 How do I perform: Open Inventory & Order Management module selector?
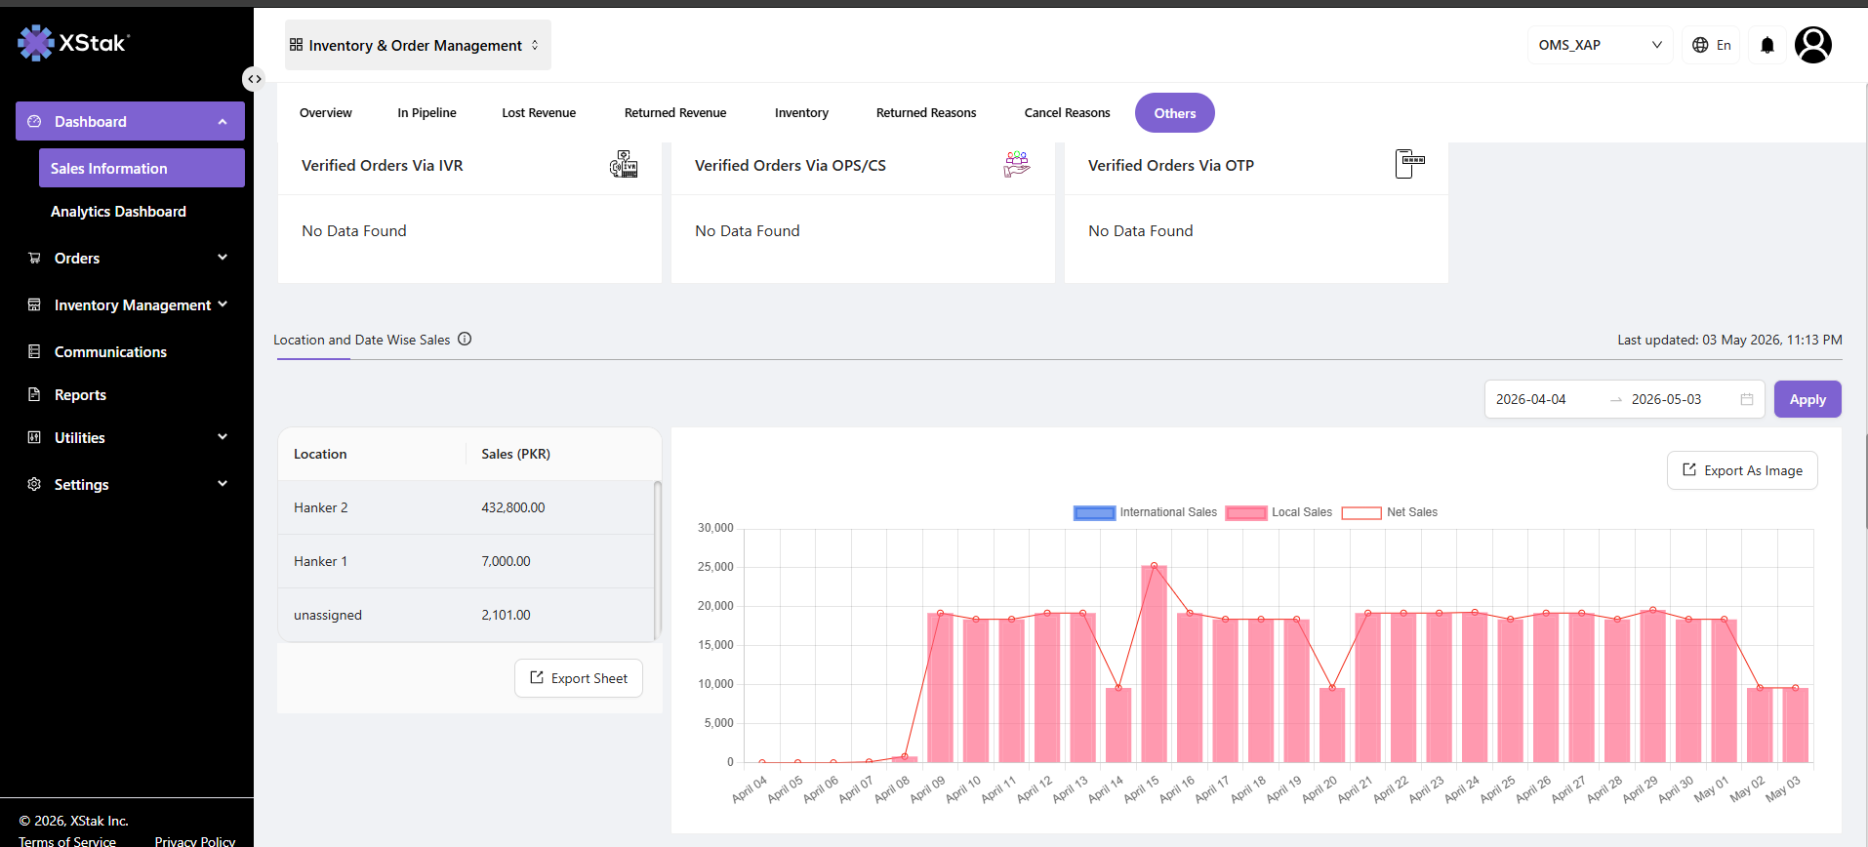click(418, 45)
